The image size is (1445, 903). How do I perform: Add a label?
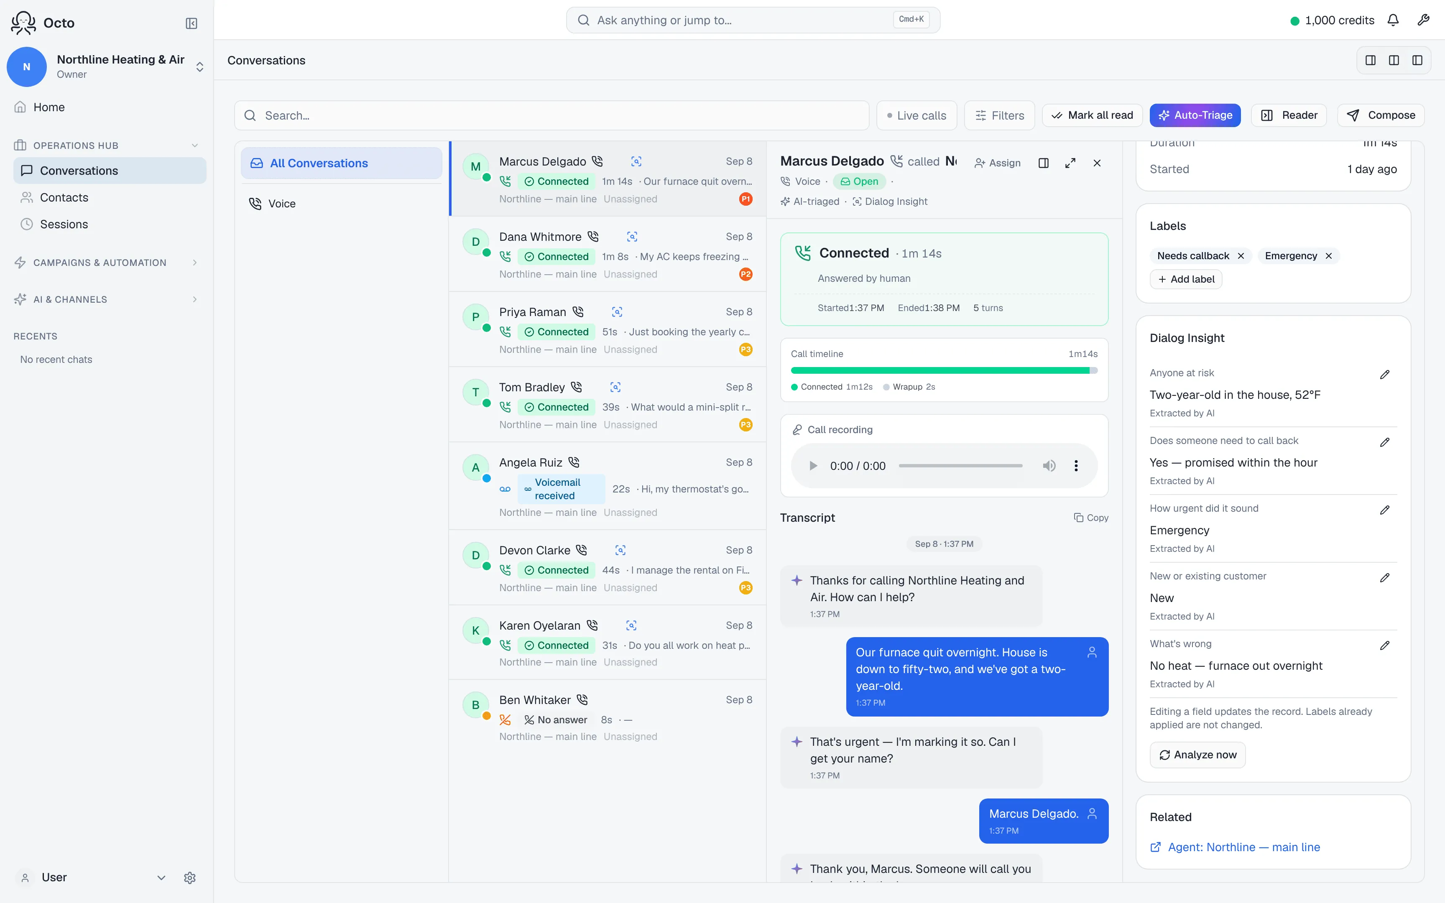1186,279
